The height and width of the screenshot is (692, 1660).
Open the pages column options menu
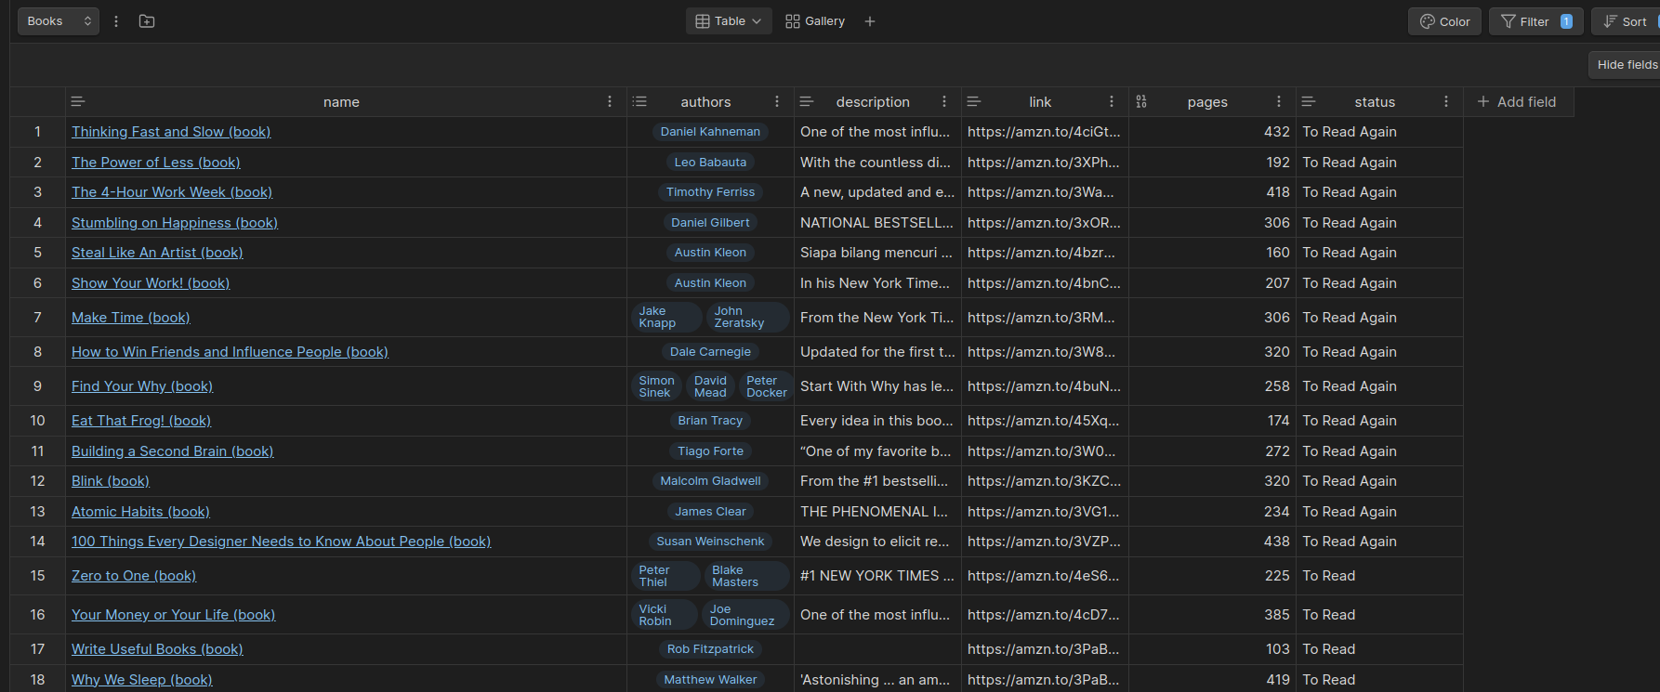pyautogui.click(x=1279, y=102)
